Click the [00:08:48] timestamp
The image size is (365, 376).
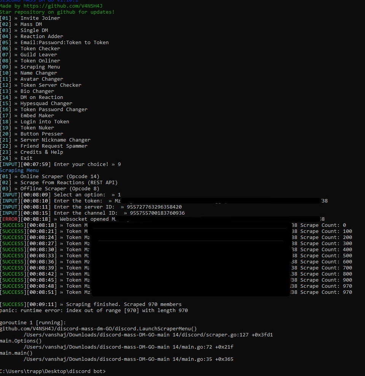pos(42,286)
